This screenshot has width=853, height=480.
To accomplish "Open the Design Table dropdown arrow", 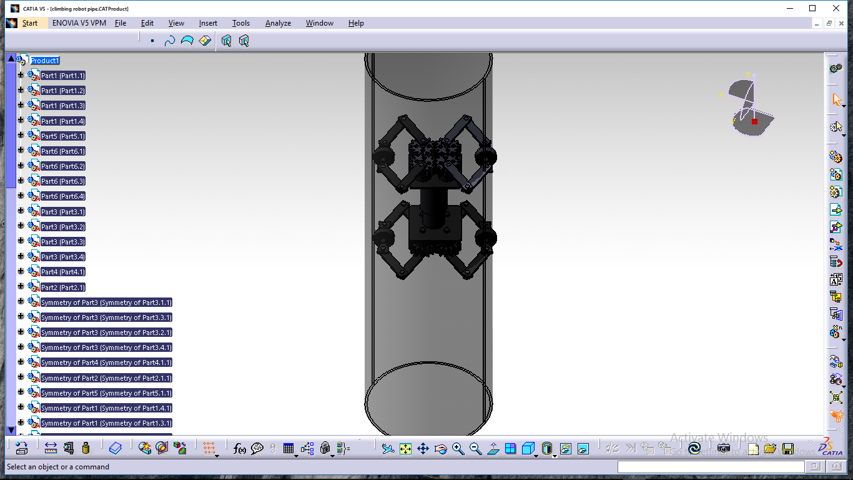I will [x=296, y=456].
